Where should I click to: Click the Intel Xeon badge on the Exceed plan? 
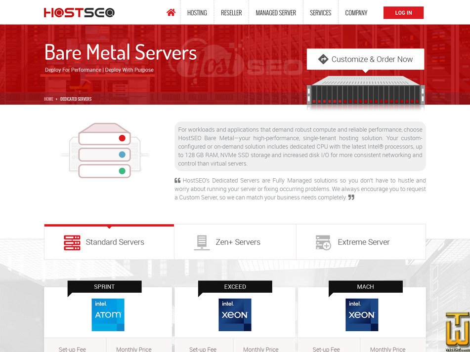pyautogui.click(x=235, y=314)
